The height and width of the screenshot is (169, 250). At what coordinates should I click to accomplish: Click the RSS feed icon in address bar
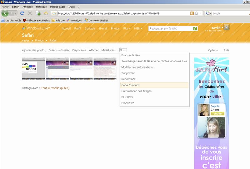[x=192, y=13]
